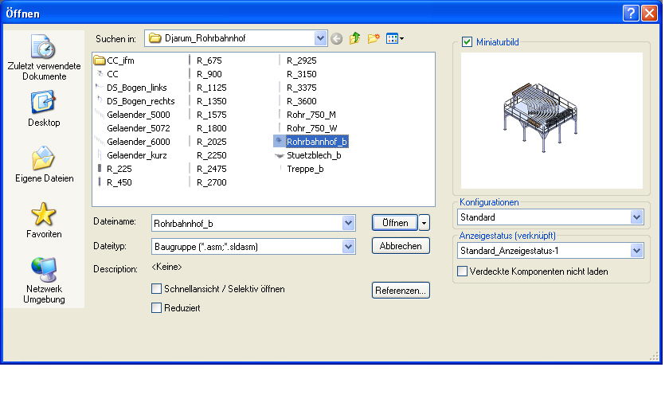The image size is (669, 418).
Task: Select file Rohr_750_M
Action: click(311, 115)
